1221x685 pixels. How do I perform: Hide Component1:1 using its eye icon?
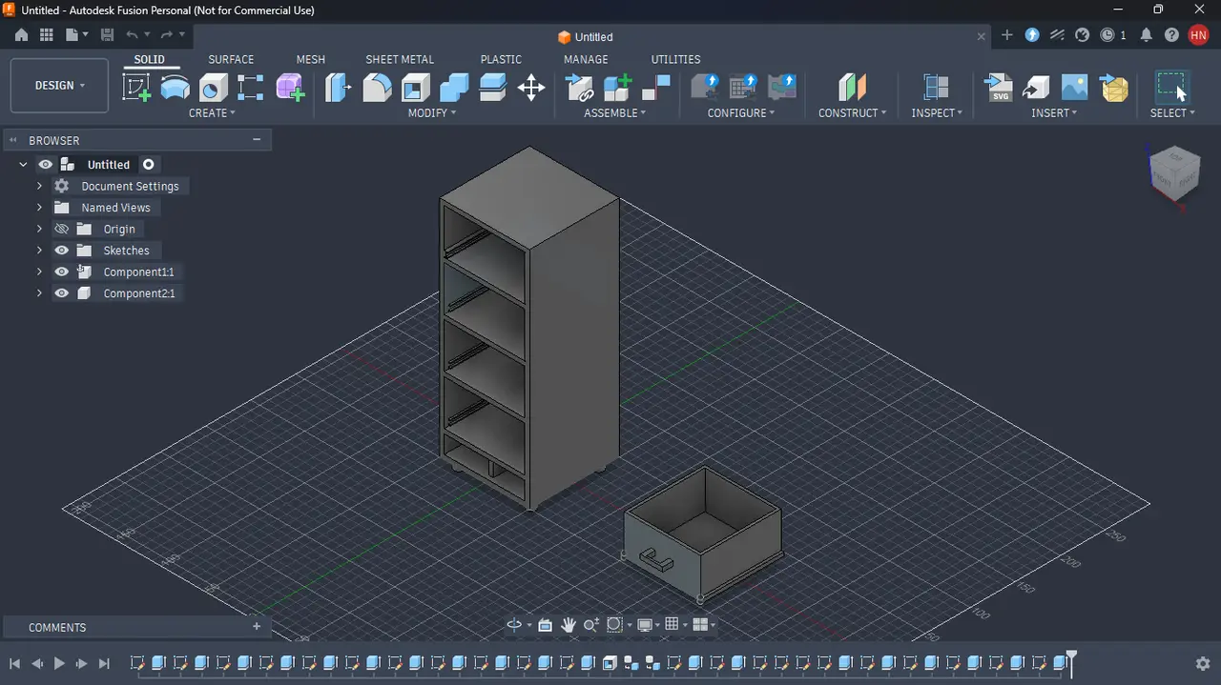click(62, 272)
